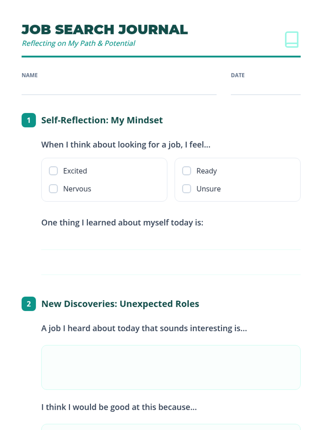
Task: Click the 'When I think about looking' prompt
Action: coord(126,145)
